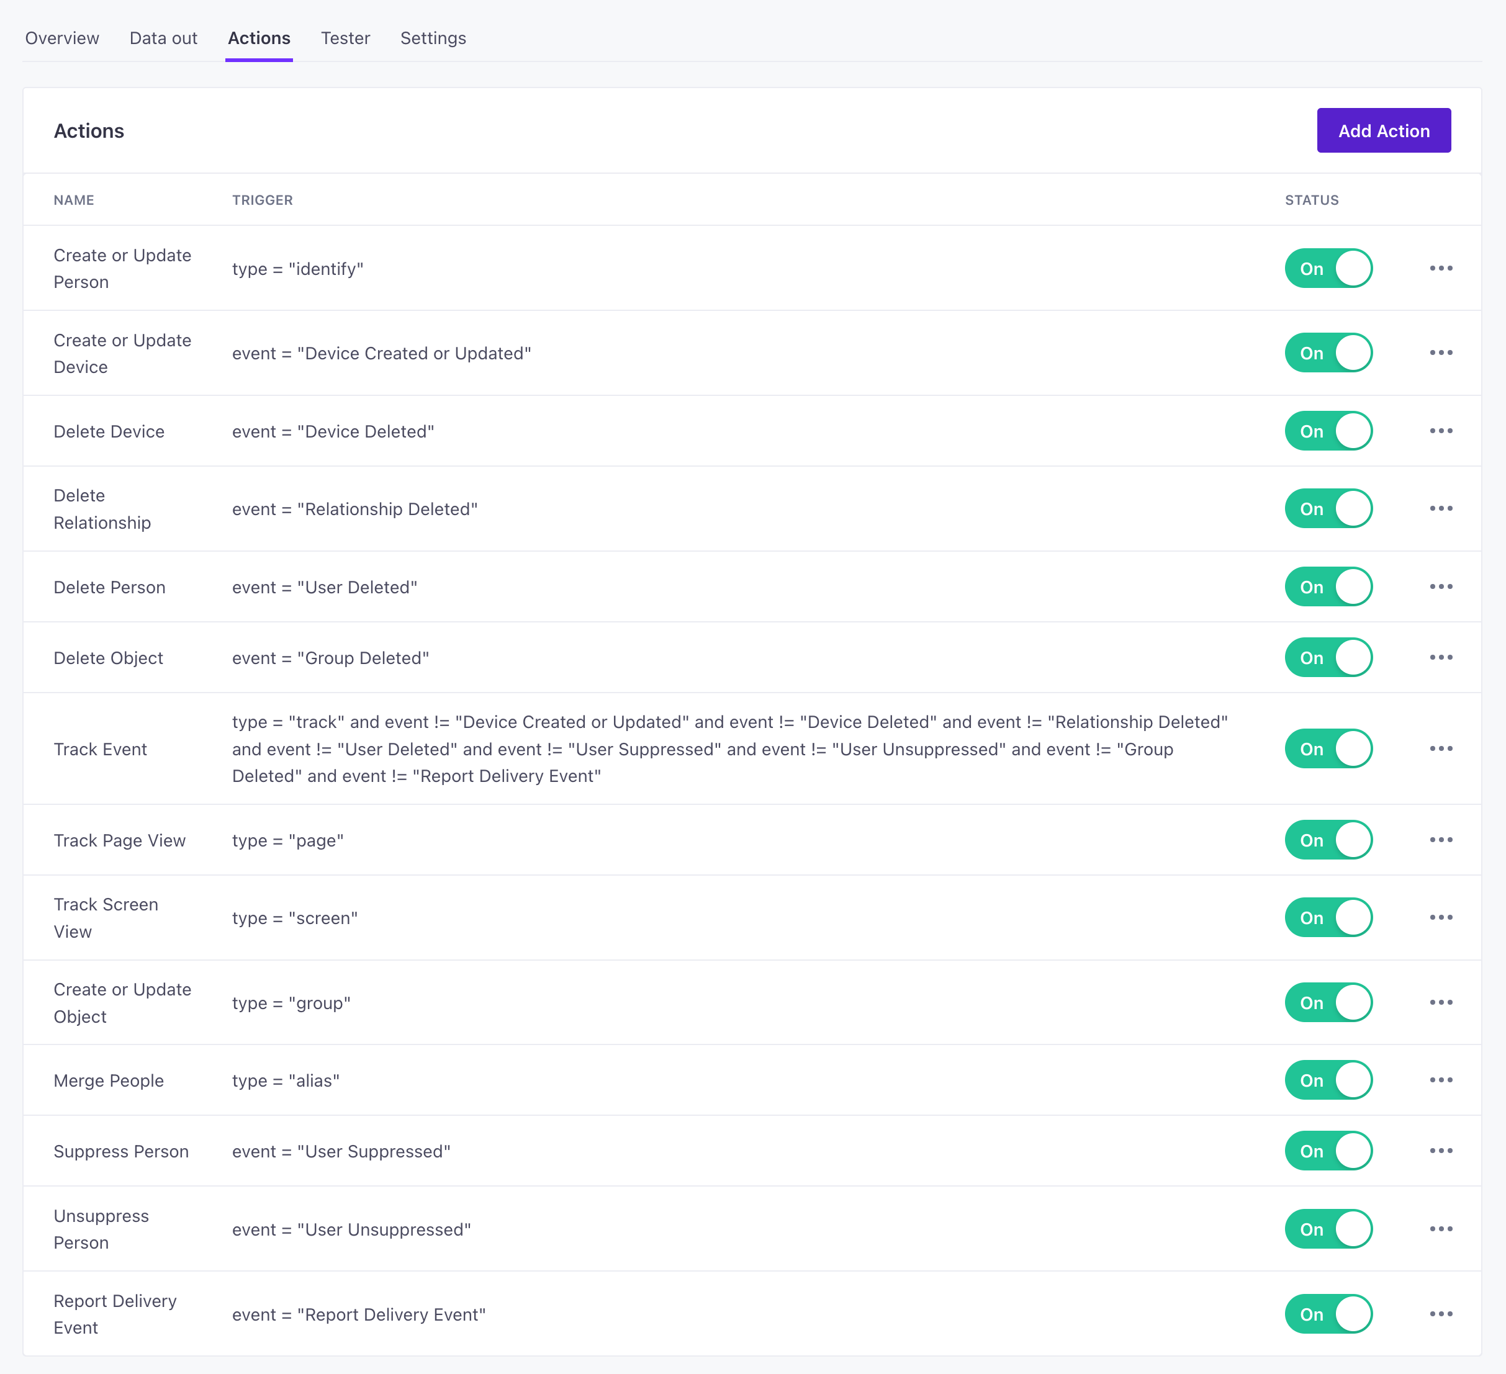1506x1374 pixels.
Task: Click the event = "User Suppressed" trigger
Action: (x=341, y=1152)
